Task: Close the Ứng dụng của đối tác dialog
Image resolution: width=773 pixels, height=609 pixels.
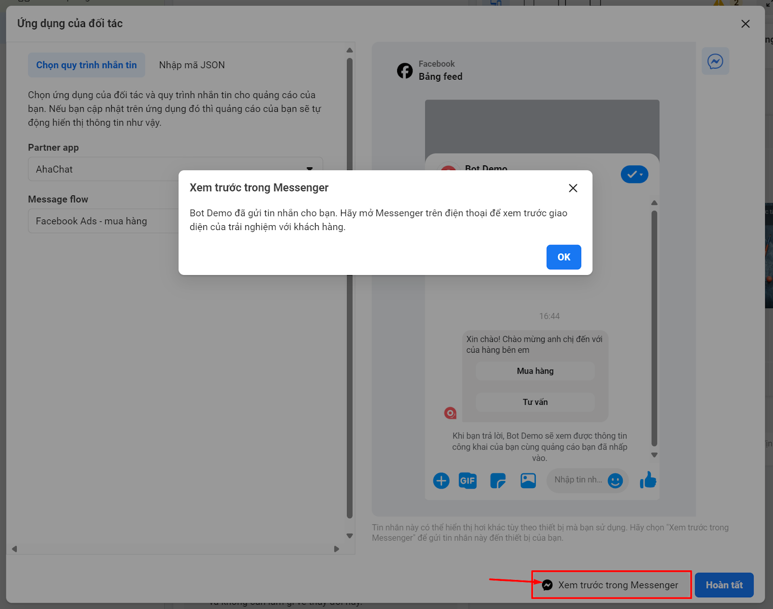Action: [x=745, y=24]
